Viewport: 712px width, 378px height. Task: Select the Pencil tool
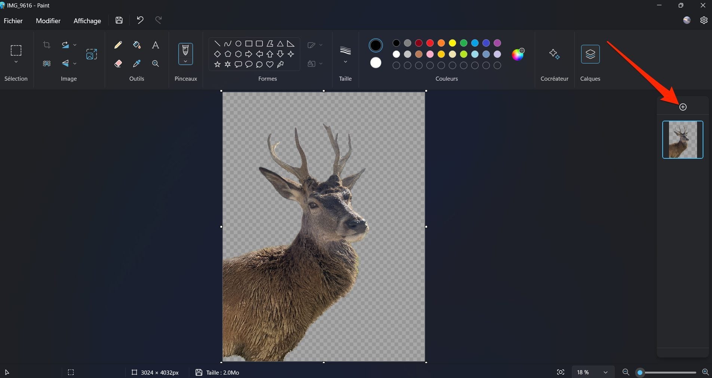pyautogui.click(x=118, y=45)
